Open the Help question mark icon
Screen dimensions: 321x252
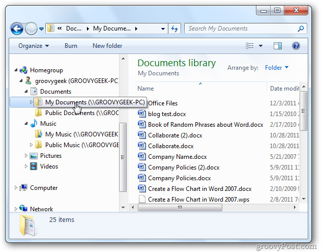click(x=296, y=46)
